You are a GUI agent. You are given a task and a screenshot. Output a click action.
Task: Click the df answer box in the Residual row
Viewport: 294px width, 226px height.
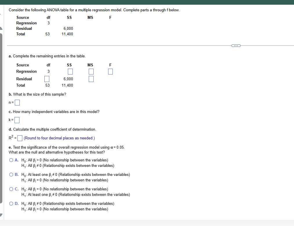tap(47, 79)
